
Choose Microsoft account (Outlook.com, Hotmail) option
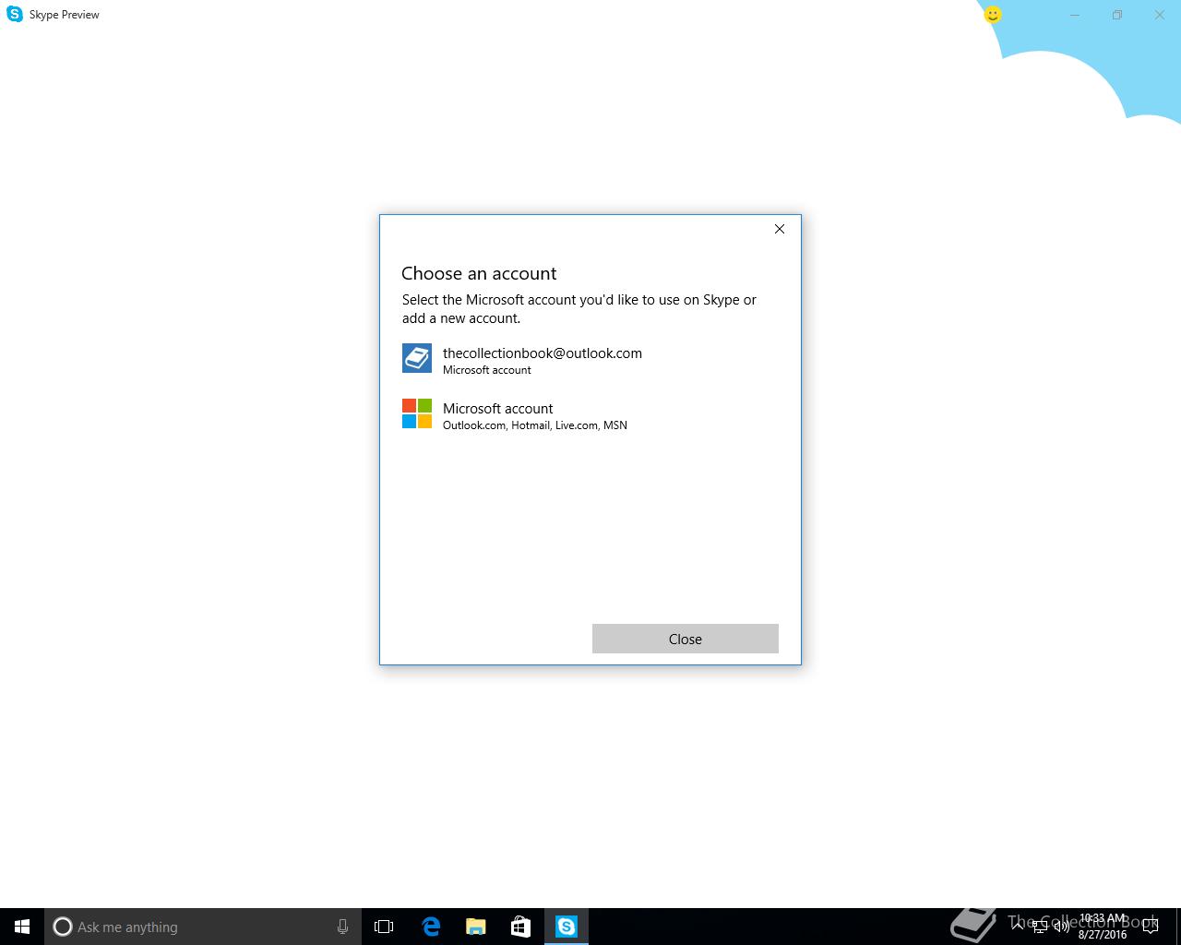590,414
